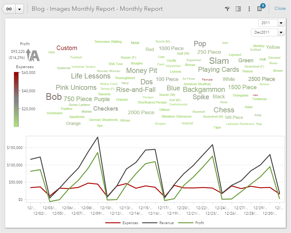Image resolution: width=291 pixels, height=233 pixels.
Task: Click the filter funnel toolbar icon
Action: [x=227, y=9]
